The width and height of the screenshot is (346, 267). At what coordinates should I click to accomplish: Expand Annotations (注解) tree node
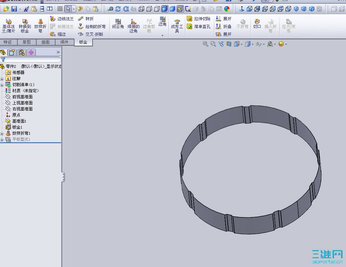[2, 79]
